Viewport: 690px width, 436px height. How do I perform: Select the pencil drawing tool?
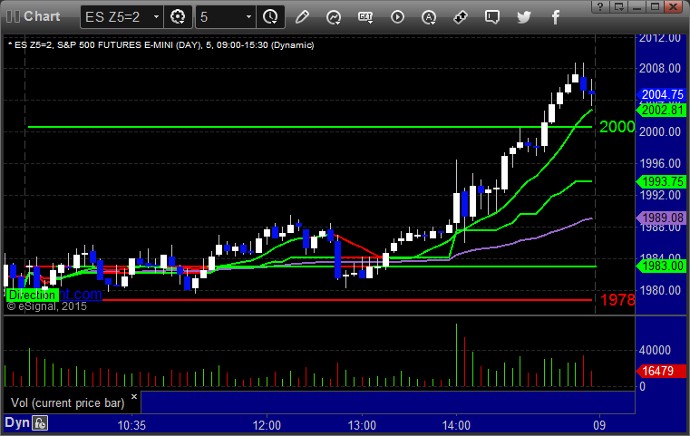tap(302, 16)
